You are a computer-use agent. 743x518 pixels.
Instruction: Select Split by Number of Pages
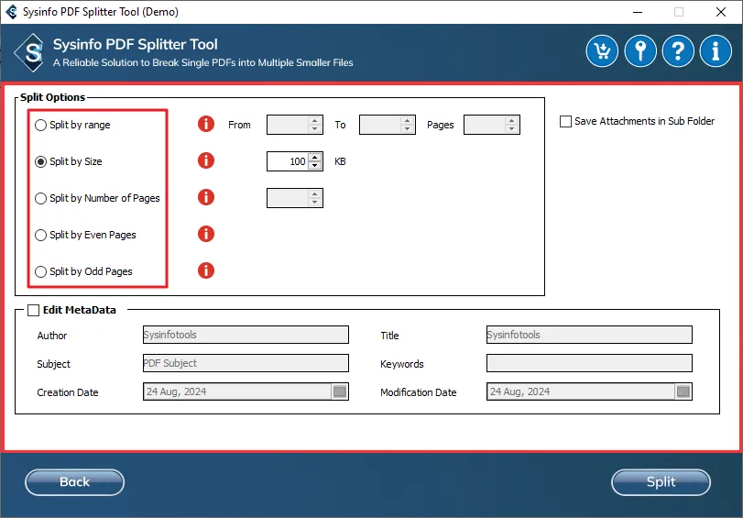[x=97, y=198]
